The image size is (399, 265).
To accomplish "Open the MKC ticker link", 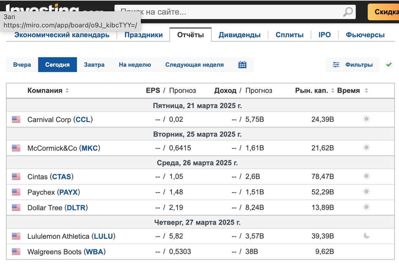I will tap(90, 148).
